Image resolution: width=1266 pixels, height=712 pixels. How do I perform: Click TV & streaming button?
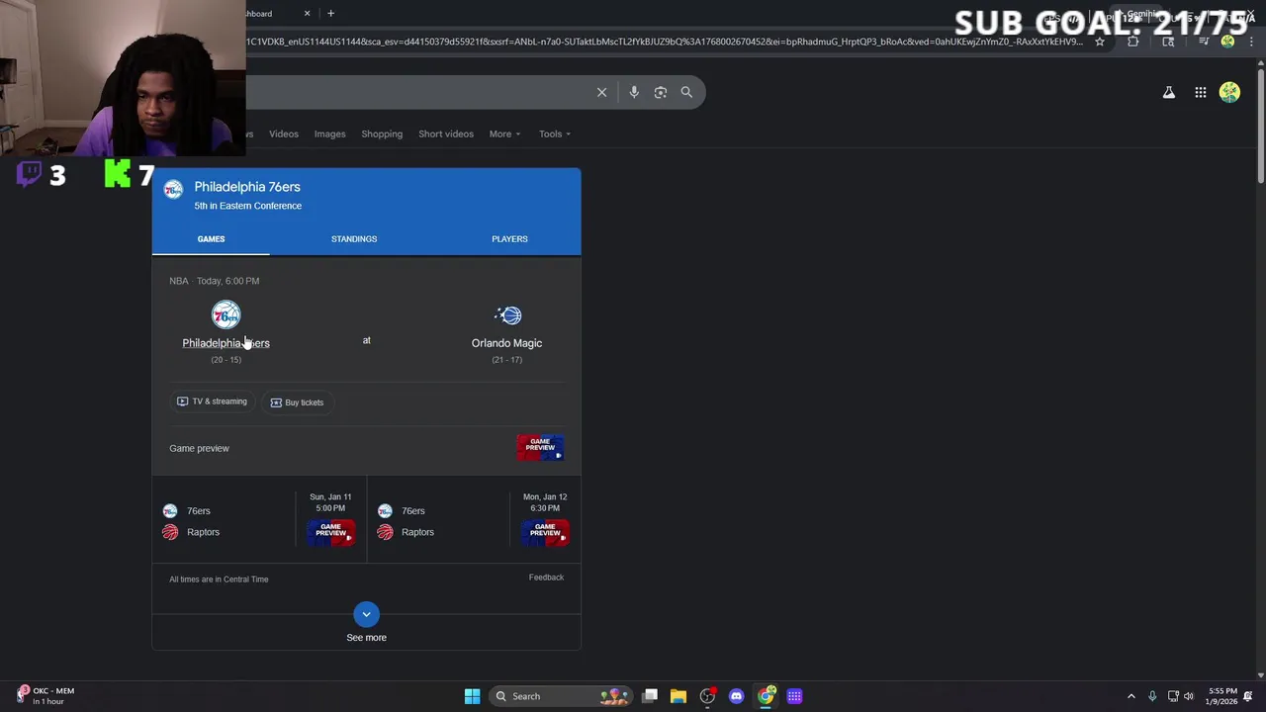212,401
